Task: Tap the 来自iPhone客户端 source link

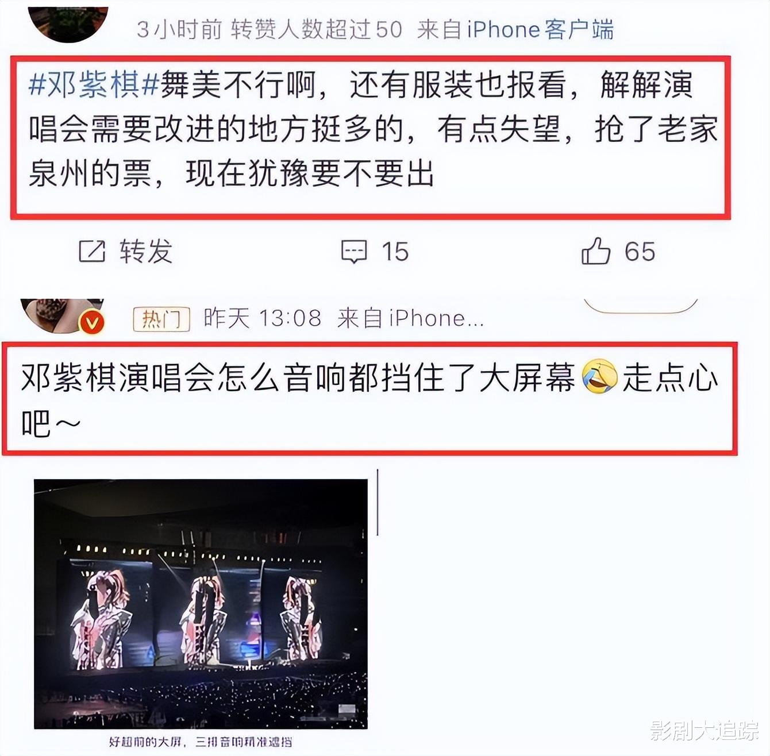Action: point(515,29)
